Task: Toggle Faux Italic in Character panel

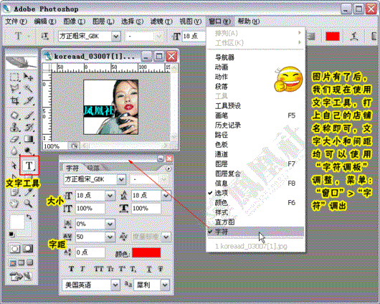Action: click(82, 269)
